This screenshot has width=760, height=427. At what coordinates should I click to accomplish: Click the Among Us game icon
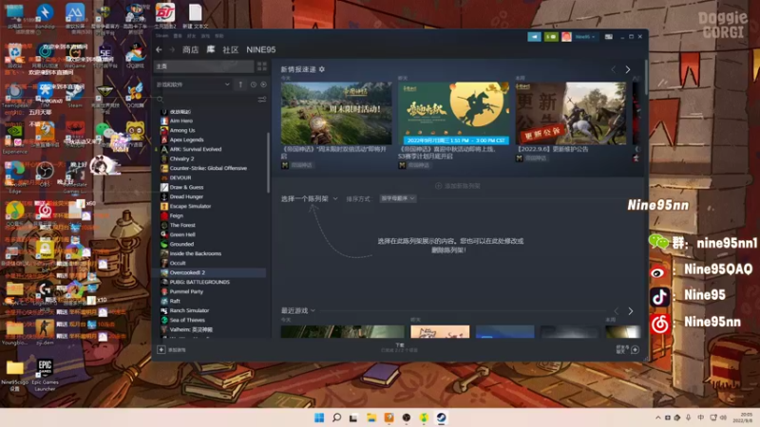[x=164, y=130]
